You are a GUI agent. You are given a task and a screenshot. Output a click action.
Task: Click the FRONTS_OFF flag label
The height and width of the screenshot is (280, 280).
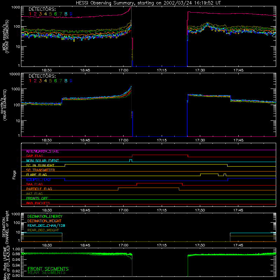tap(37, 198)
